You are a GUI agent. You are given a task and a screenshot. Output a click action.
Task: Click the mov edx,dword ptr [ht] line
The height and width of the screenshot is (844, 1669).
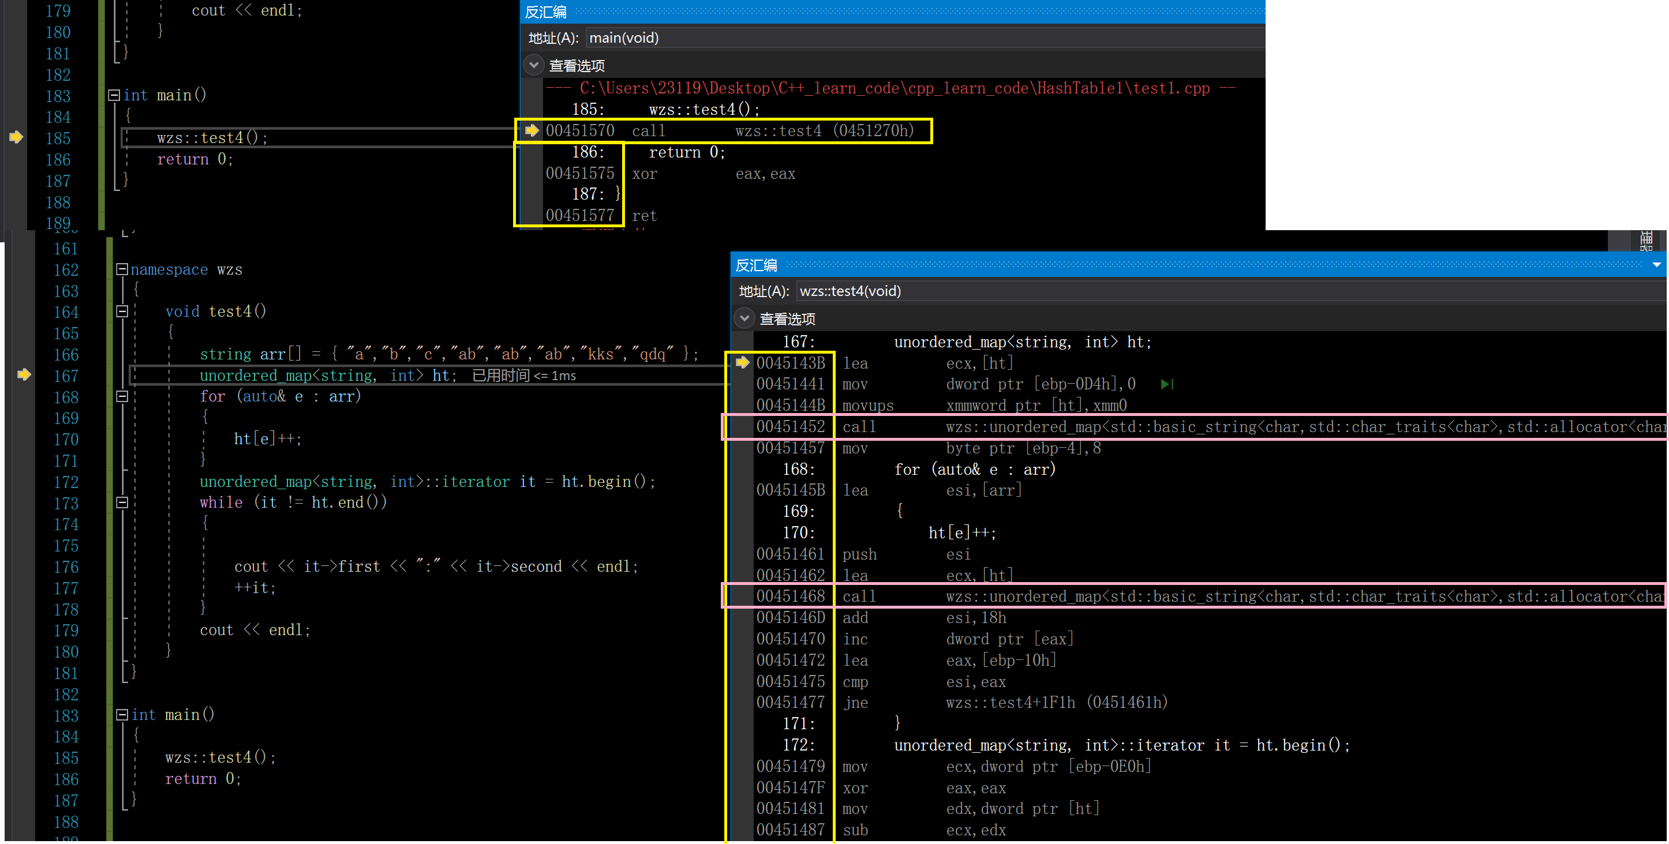[928, 809]
